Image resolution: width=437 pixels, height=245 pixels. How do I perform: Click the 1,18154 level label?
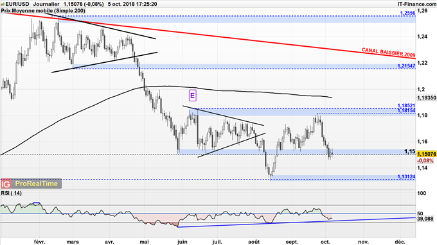[x=406, y=110]
